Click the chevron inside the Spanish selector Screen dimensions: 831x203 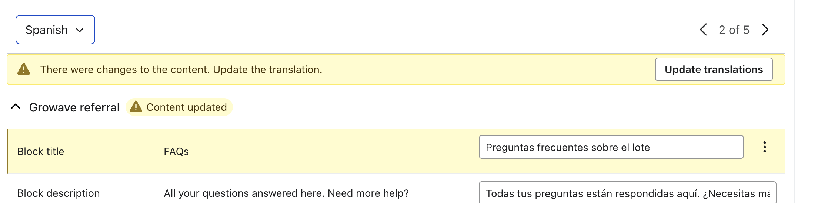point(80,30)
